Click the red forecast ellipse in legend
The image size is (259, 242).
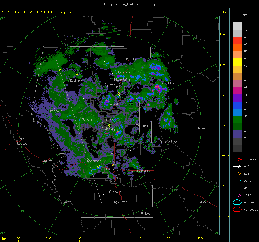(237, 209)
